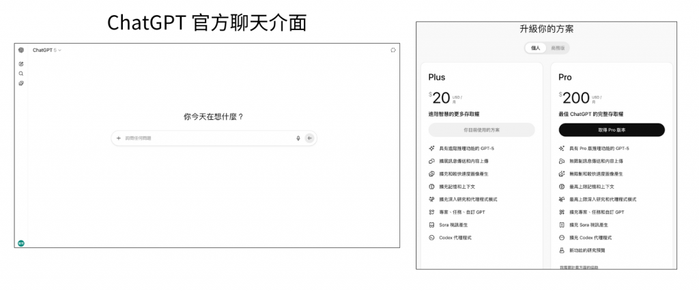This screenshot has width=699, height=291.
Task: Click the icon beside Plus 擴充記憶和上下文
Action: (431, 187)
